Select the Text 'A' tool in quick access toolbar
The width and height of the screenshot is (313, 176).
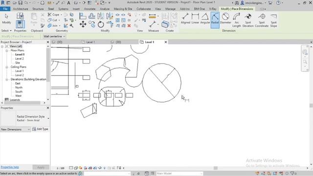pyautogui.click(x=68, y=3)
